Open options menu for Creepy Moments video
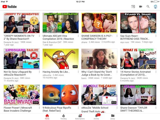Viewport: 160px width, 120px height. (x=39, y=36)
